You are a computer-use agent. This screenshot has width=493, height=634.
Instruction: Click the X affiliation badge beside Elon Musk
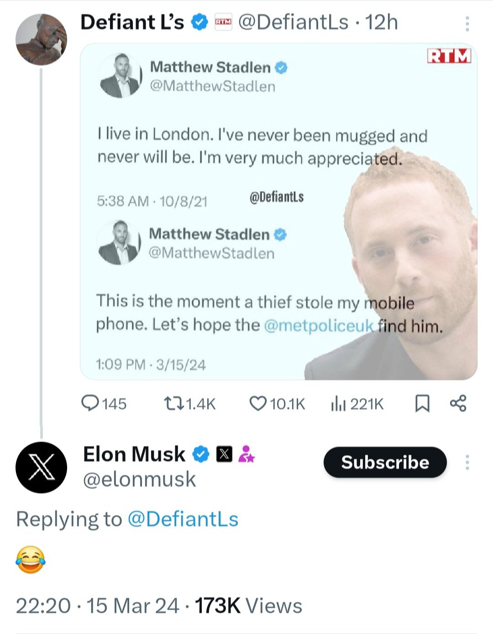tap(224, 454)
